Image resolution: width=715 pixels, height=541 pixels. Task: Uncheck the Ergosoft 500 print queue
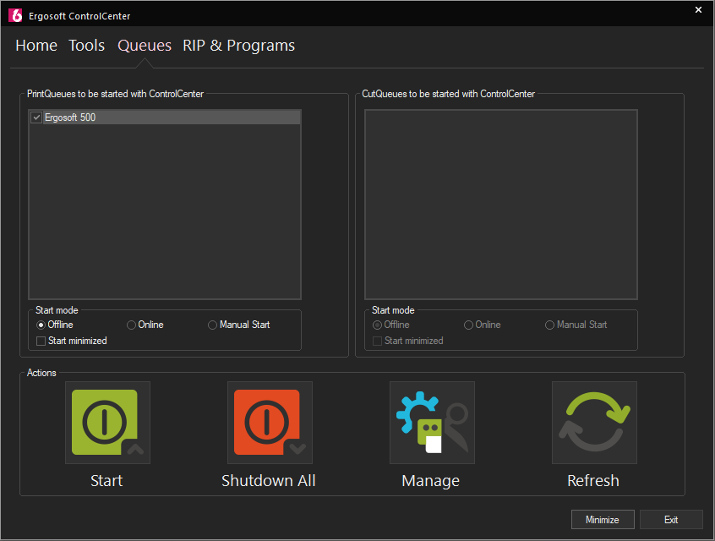(x=36, y=117)
